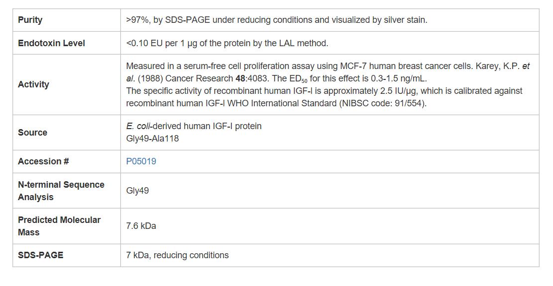Click Predicted Molecular Mass label
Viewport: 553px width, 286px height.
click(59, 226)
